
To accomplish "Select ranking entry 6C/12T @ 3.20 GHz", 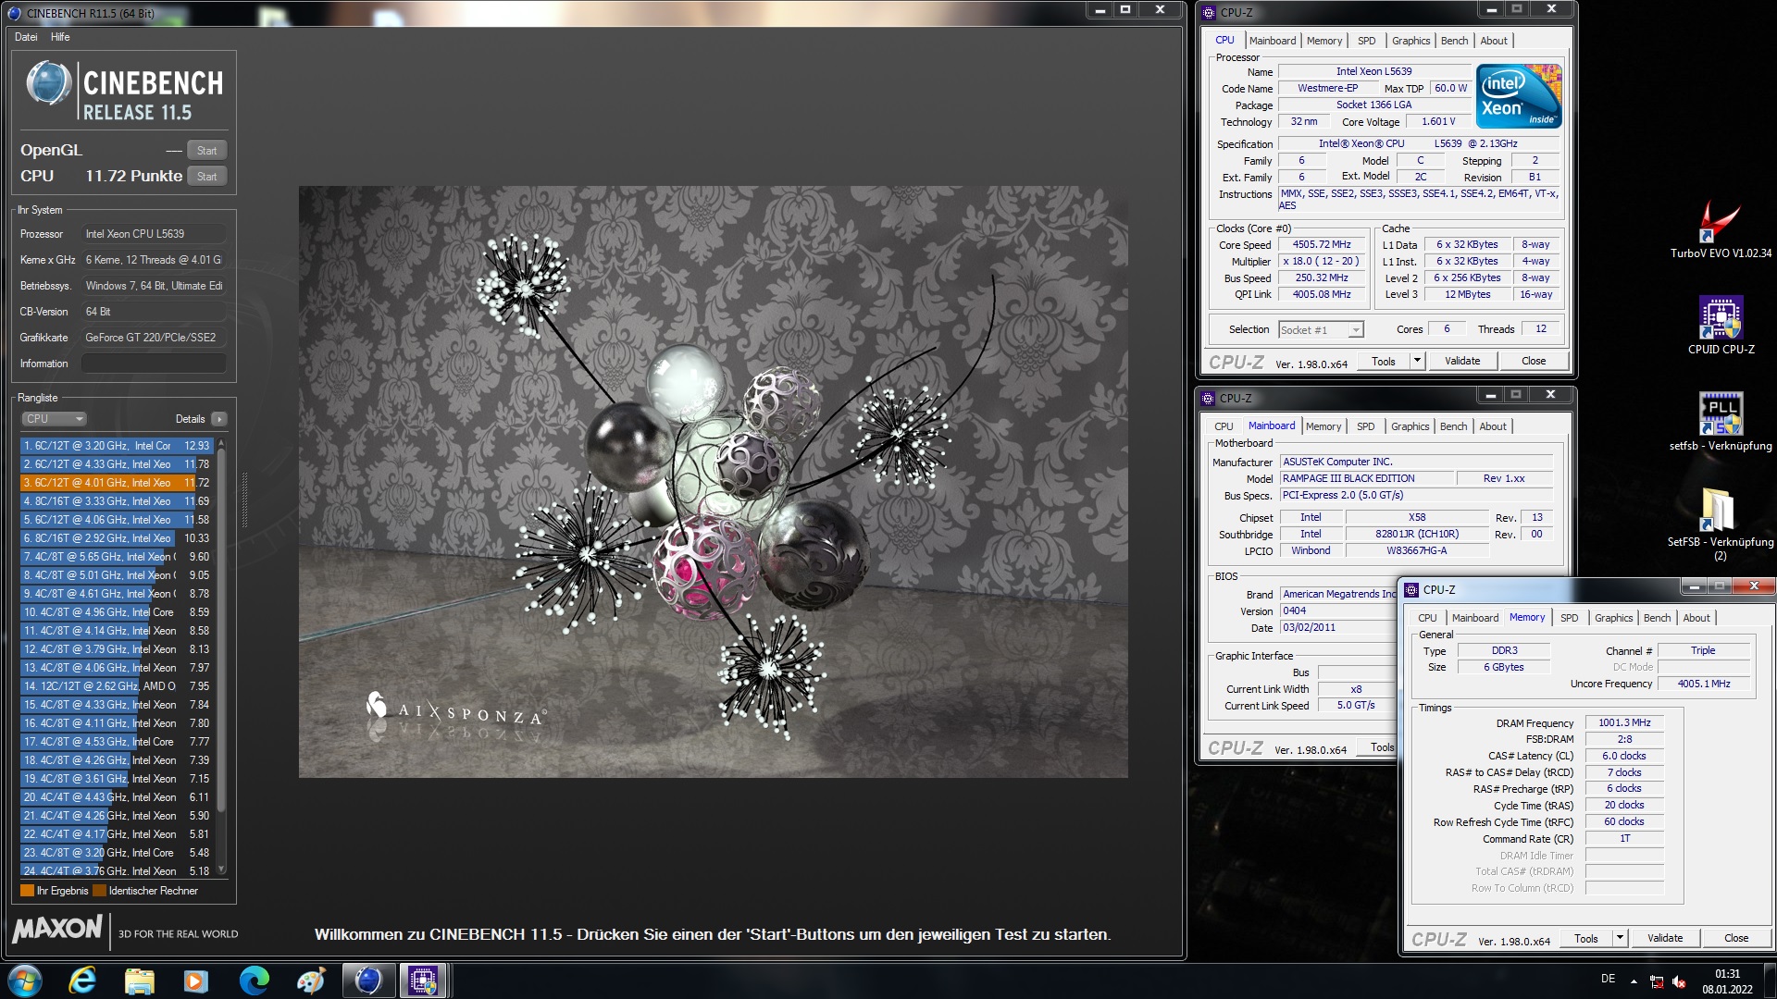I will pos(117,446).
